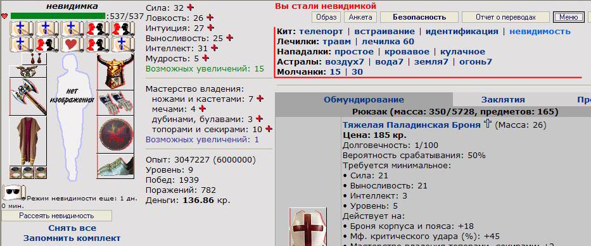
Task: Select the вода7 astral link
Action: click(x=390, y=62)
